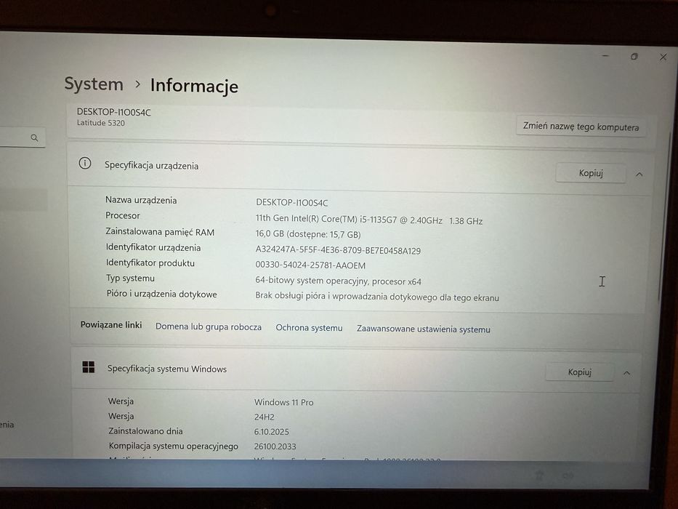Click the Windows logo icon beside Specyfikacja systemu Windows
Viewport: 678px width, 509px height.
89,367
